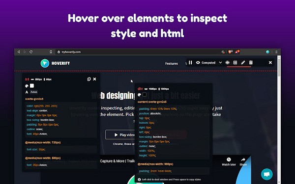The width and height of the screenshot is (295, 184).
Task: Click the lock icon in address bar
Action: [x=59, y=52]
